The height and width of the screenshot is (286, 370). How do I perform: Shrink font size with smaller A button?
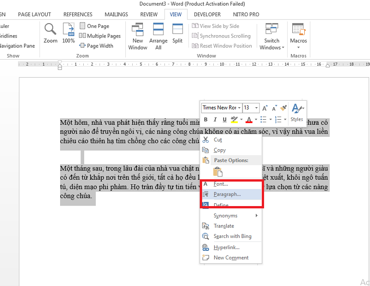(274, 108)
